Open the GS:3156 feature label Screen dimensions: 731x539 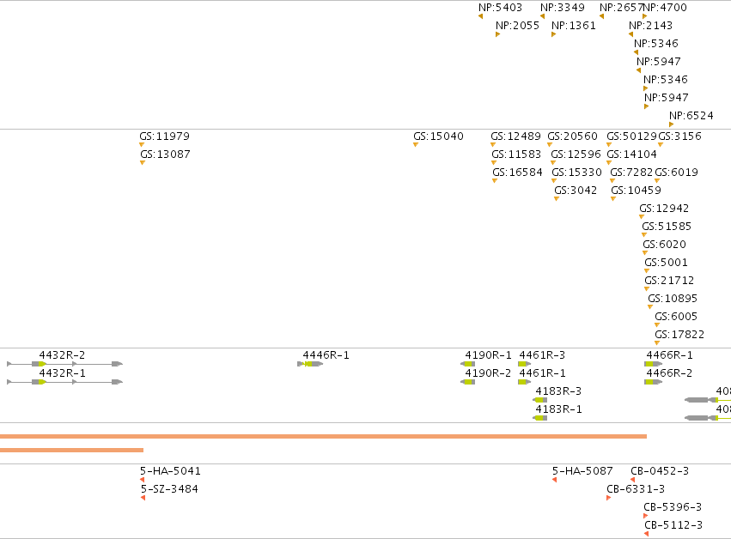pyautogui.click(x=679, y=136)
